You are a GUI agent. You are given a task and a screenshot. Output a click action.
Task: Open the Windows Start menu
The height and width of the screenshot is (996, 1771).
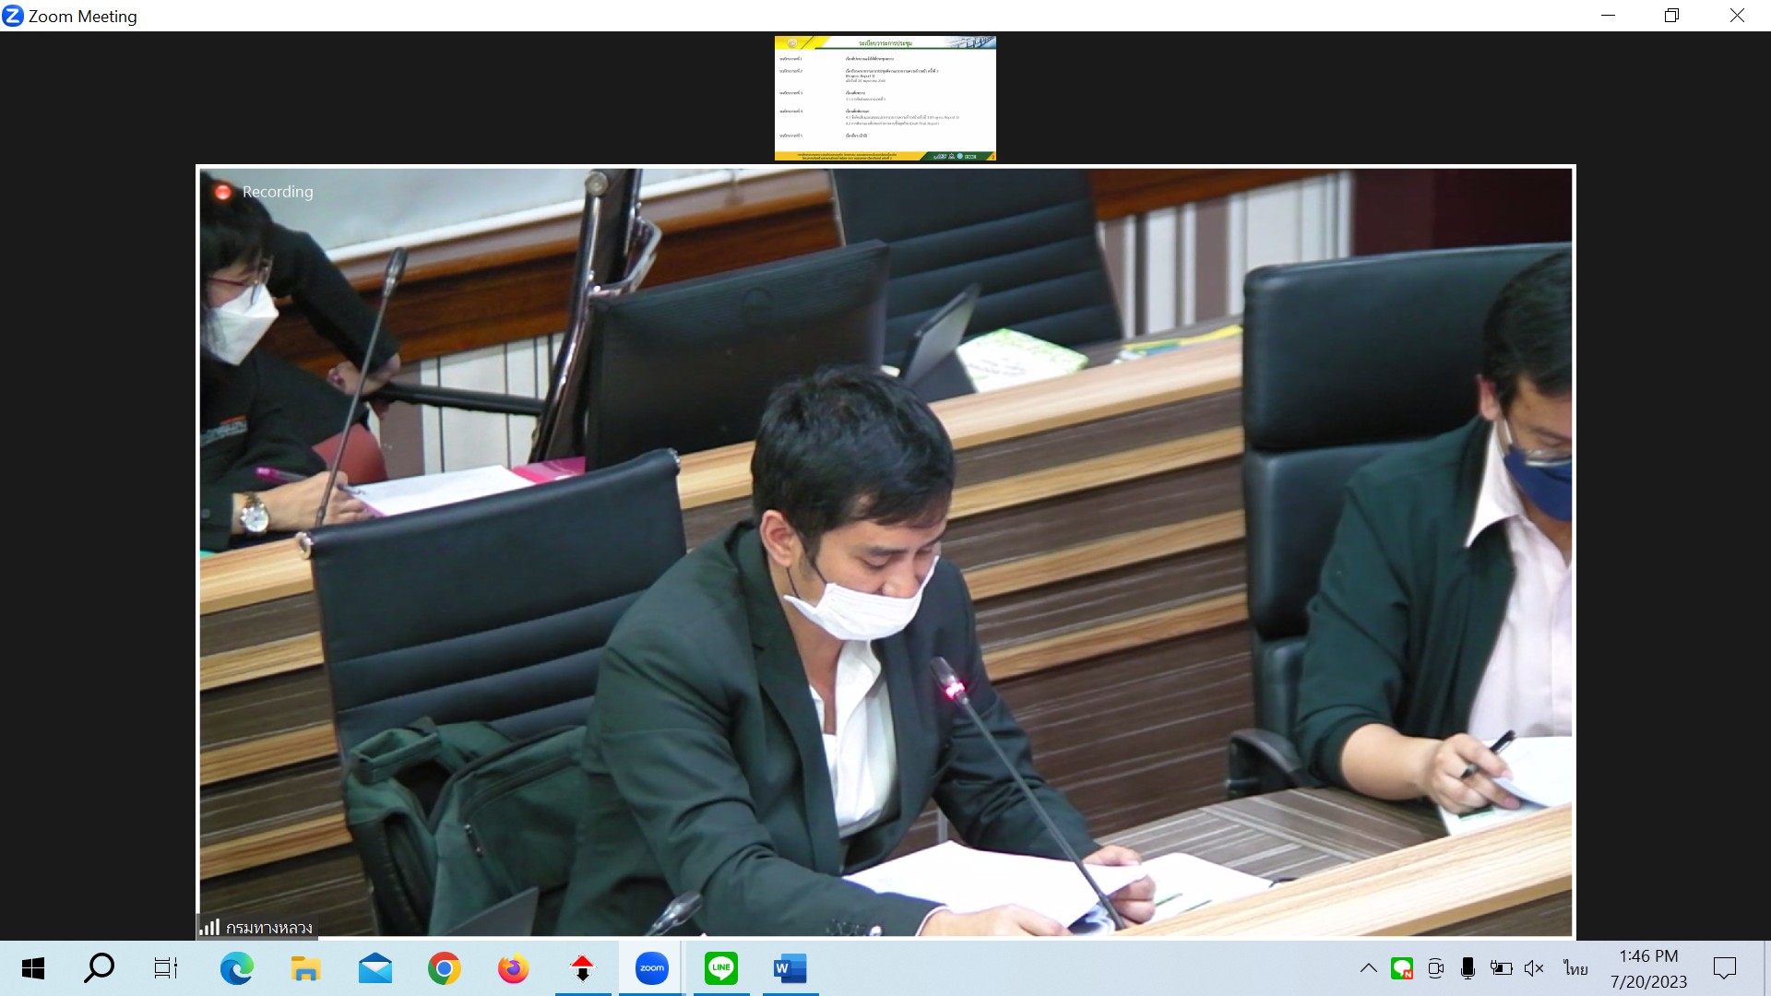click(33, 968)
